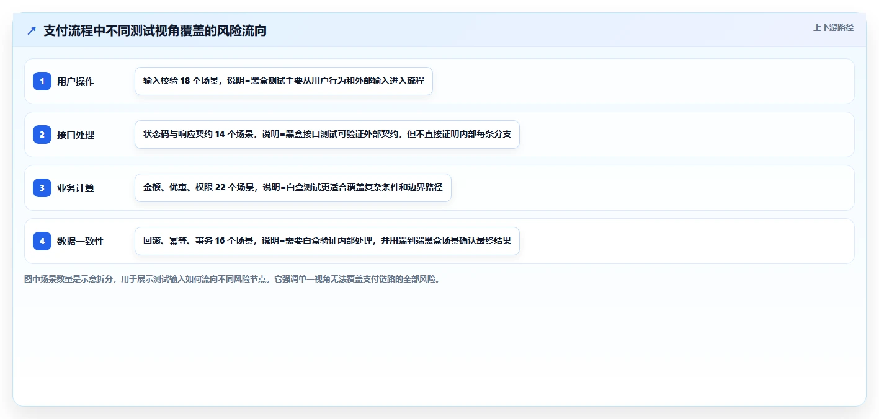Image resolution: width=879 pixels, height=419 pixels.
Task: Click the arrow icon beside the title
Action: (32, 30)
